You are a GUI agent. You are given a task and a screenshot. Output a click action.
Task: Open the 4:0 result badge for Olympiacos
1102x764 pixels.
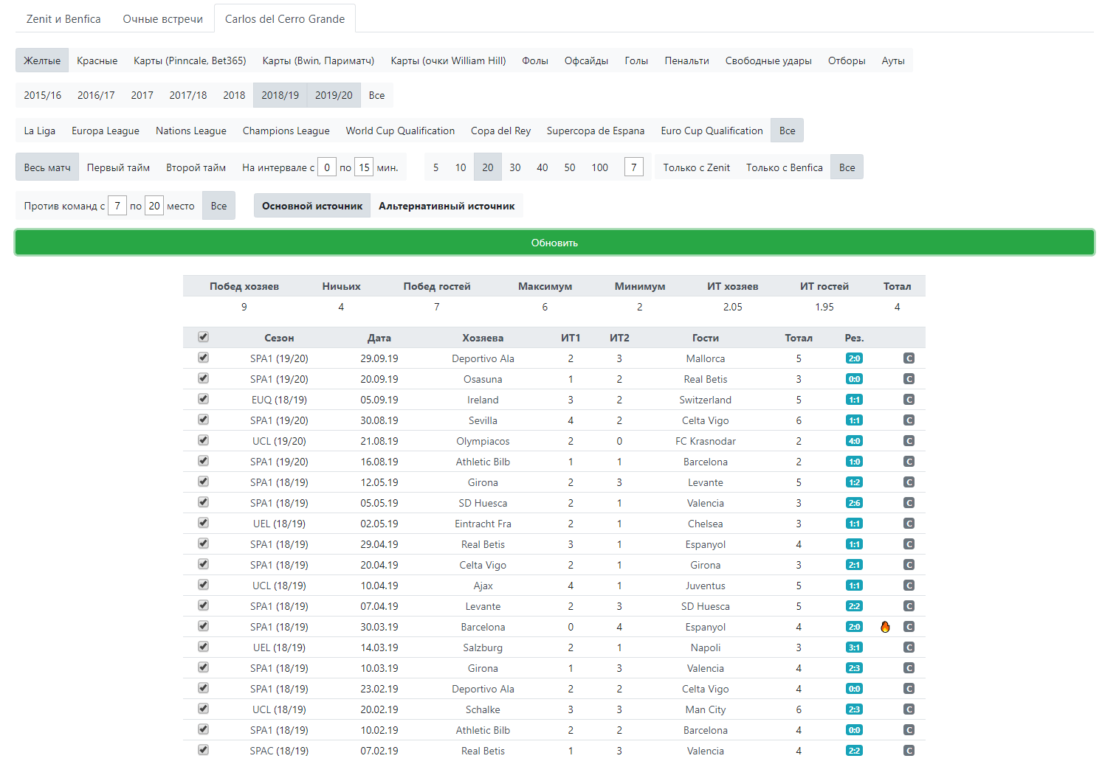854,441
